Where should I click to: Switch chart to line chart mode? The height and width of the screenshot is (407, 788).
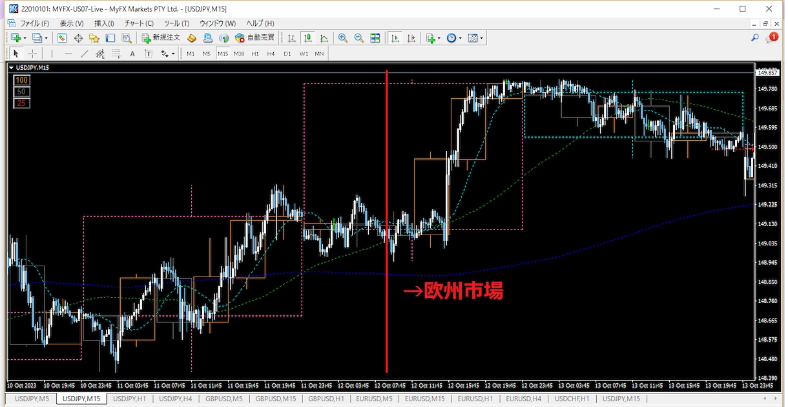(x=324, y=38)
